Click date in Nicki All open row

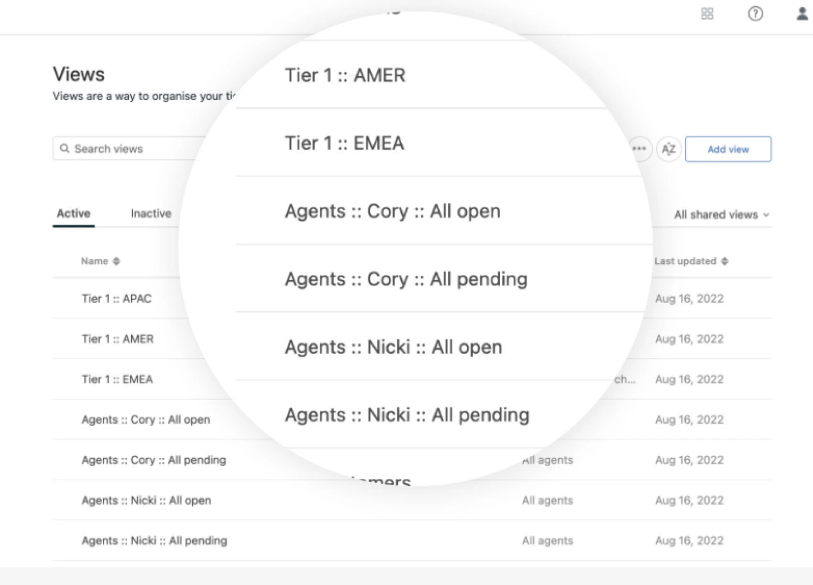coord(689,500)
